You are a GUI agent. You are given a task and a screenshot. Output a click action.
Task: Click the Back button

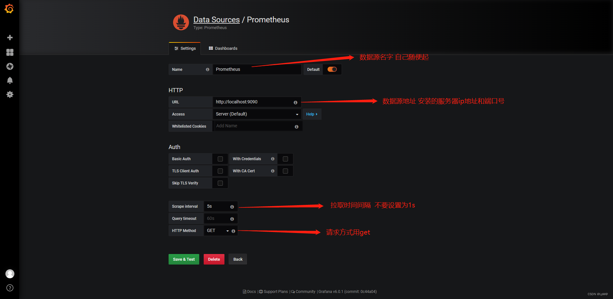coord(238,259)
